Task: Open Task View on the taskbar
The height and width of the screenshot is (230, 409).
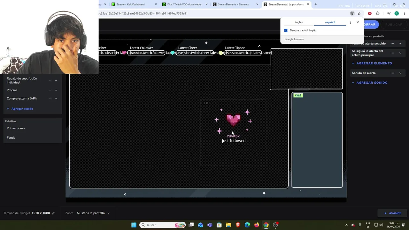Action: coord(191,225)
